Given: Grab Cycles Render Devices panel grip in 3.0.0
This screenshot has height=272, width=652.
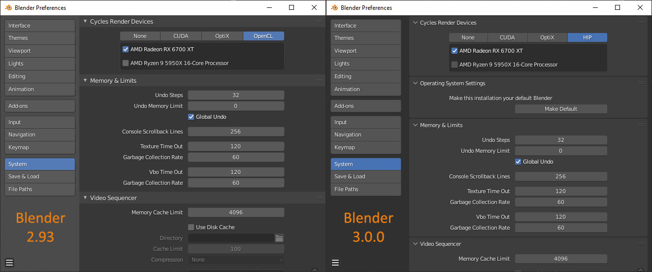Looking at the screenshot, I should point(642,23).
